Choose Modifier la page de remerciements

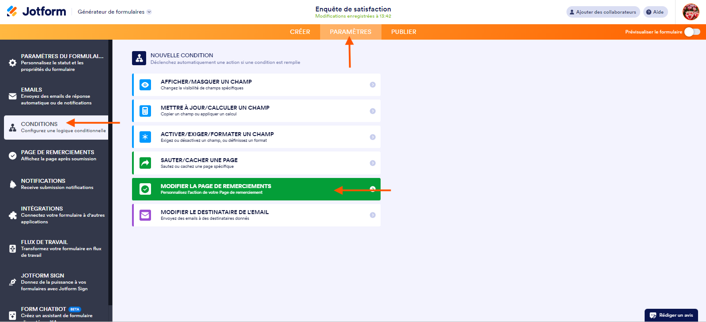(256, 189)
